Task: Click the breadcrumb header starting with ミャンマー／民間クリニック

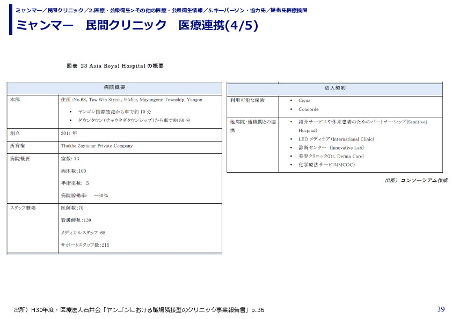Action: pyautogui.click(x=161, y=10)
